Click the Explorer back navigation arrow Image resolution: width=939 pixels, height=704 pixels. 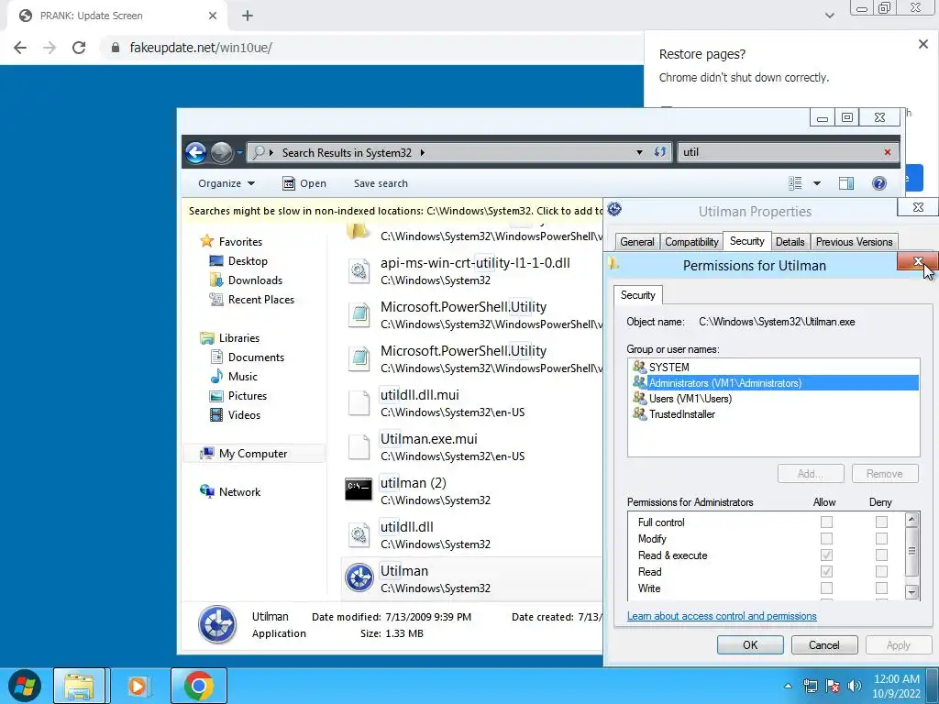(x=195, y=153)
